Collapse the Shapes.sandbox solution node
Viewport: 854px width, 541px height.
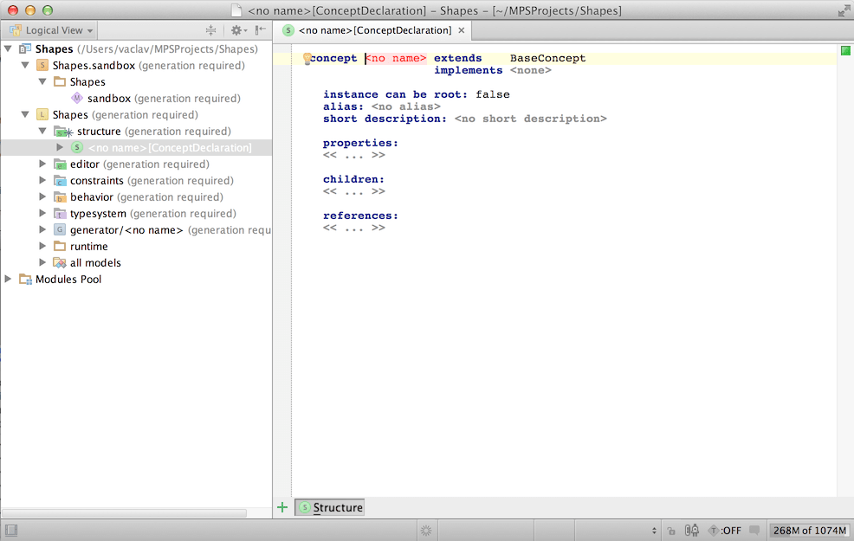coord(26,66)
